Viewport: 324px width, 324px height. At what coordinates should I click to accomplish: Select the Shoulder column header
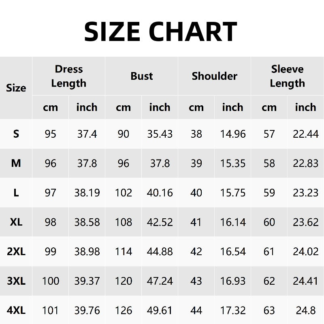pos(215,76)
